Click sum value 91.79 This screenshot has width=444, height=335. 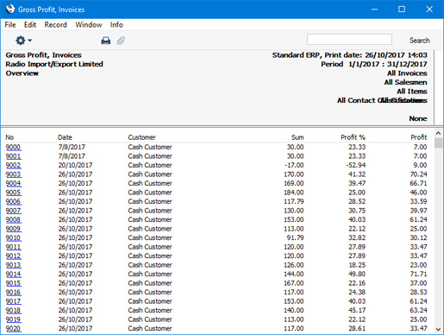coord(295,237)
